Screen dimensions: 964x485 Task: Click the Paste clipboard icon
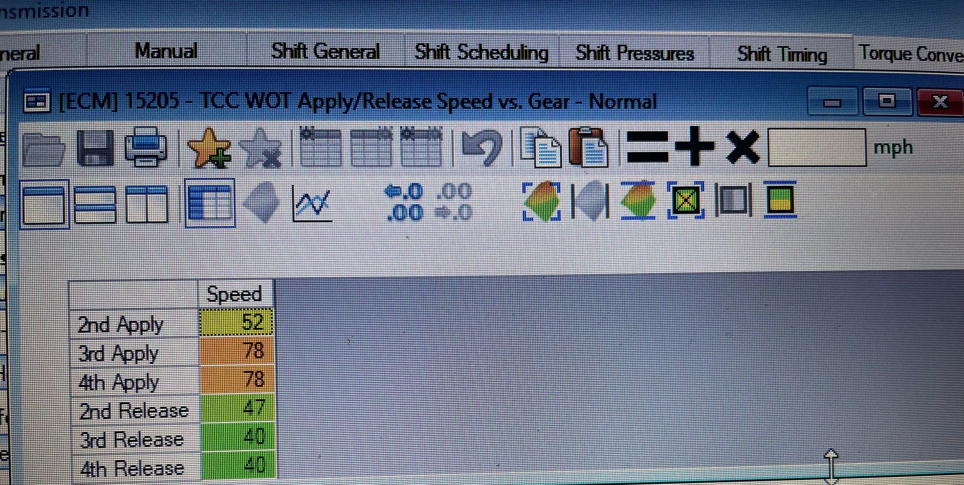[x=588, y=148]
